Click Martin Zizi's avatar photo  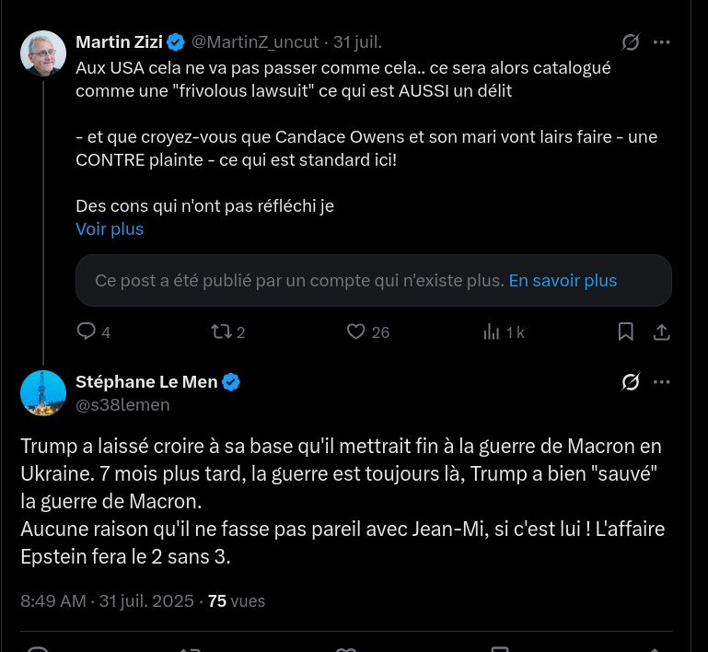(x=43, y=53)
